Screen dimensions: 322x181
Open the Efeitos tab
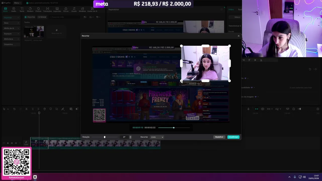38,10
